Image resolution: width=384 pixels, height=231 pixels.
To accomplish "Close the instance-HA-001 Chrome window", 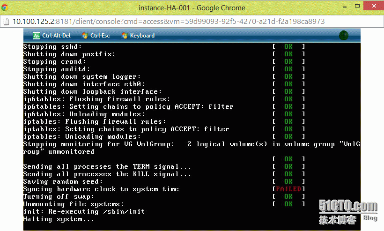I will [374, 6].
